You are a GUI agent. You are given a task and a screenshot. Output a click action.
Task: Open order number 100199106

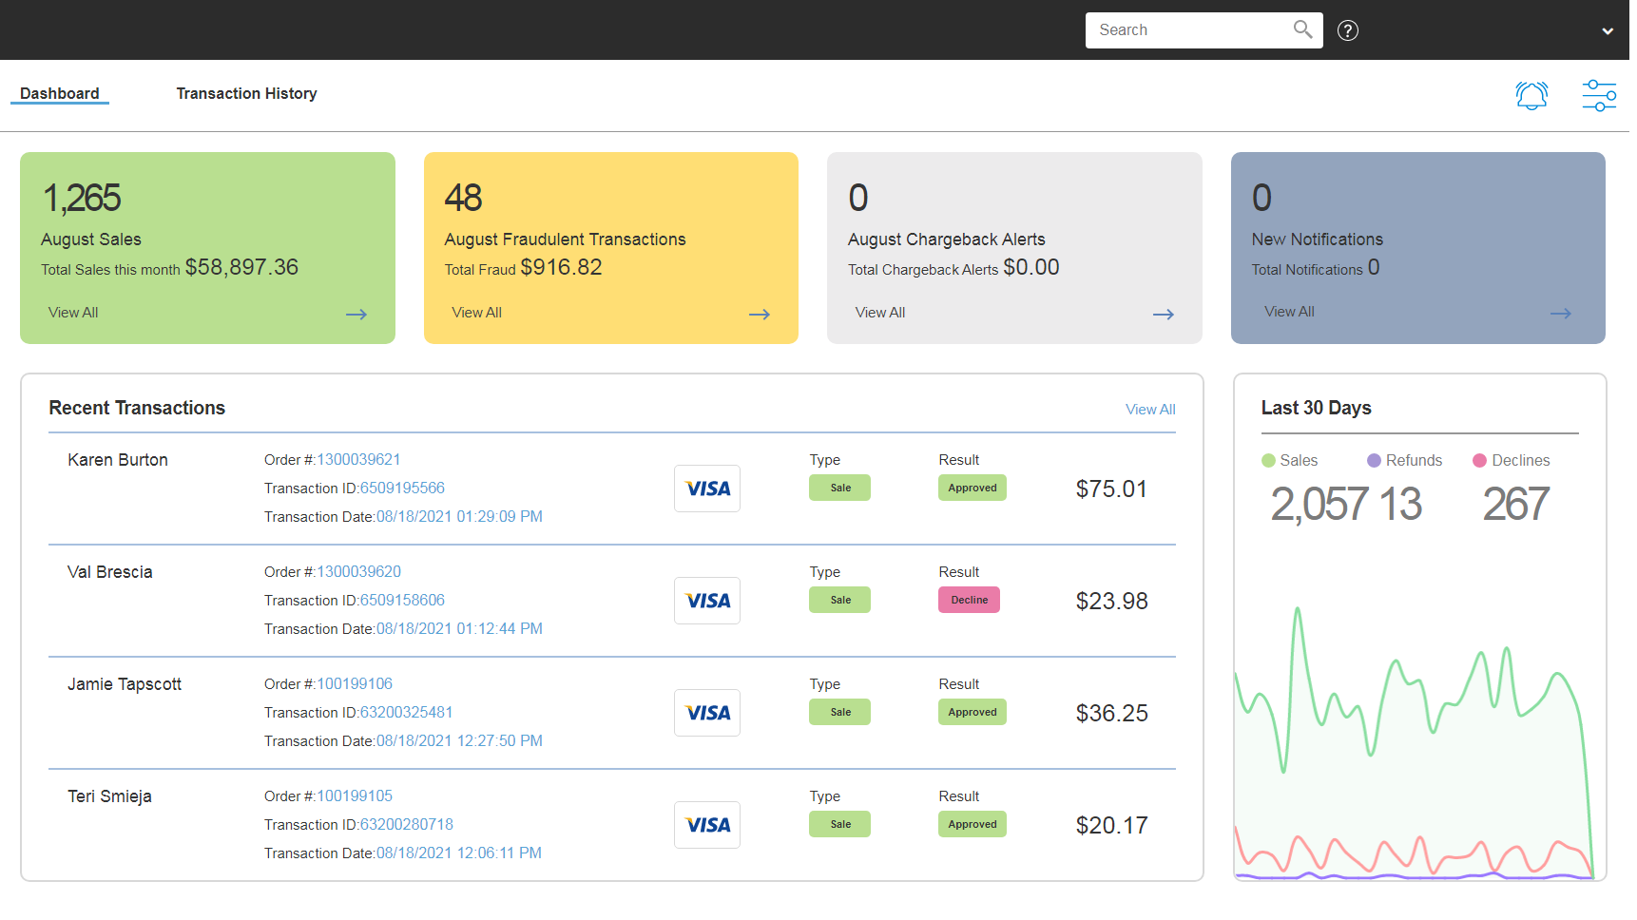355,684
